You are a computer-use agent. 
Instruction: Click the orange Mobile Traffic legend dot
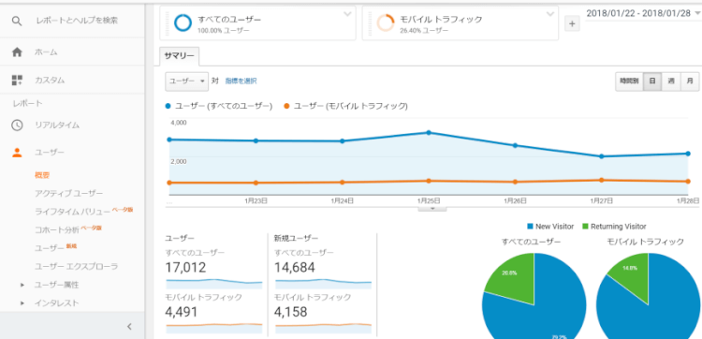(286, 107)
